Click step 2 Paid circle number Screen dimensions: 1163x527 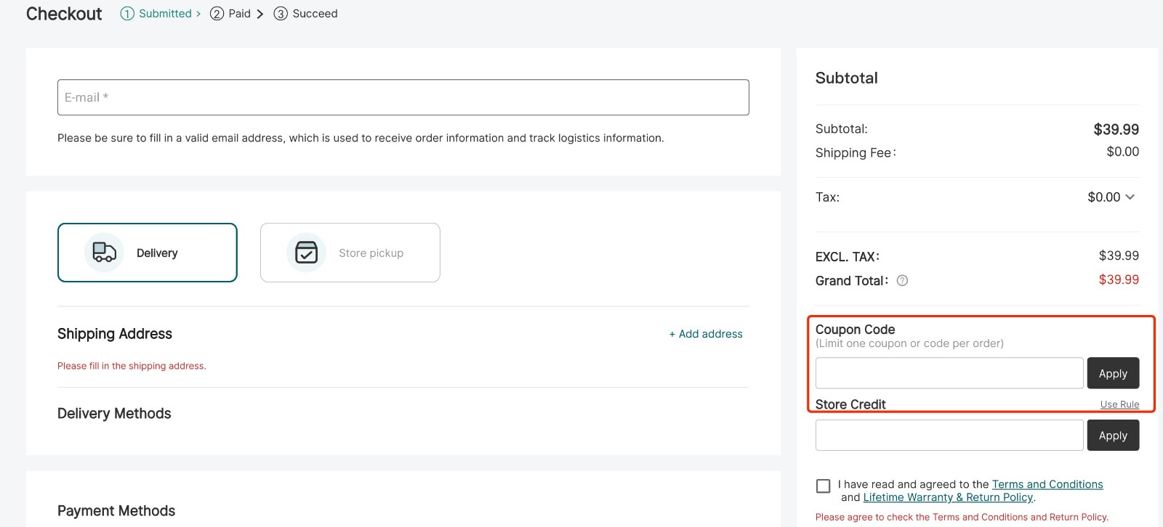point(217,14)
